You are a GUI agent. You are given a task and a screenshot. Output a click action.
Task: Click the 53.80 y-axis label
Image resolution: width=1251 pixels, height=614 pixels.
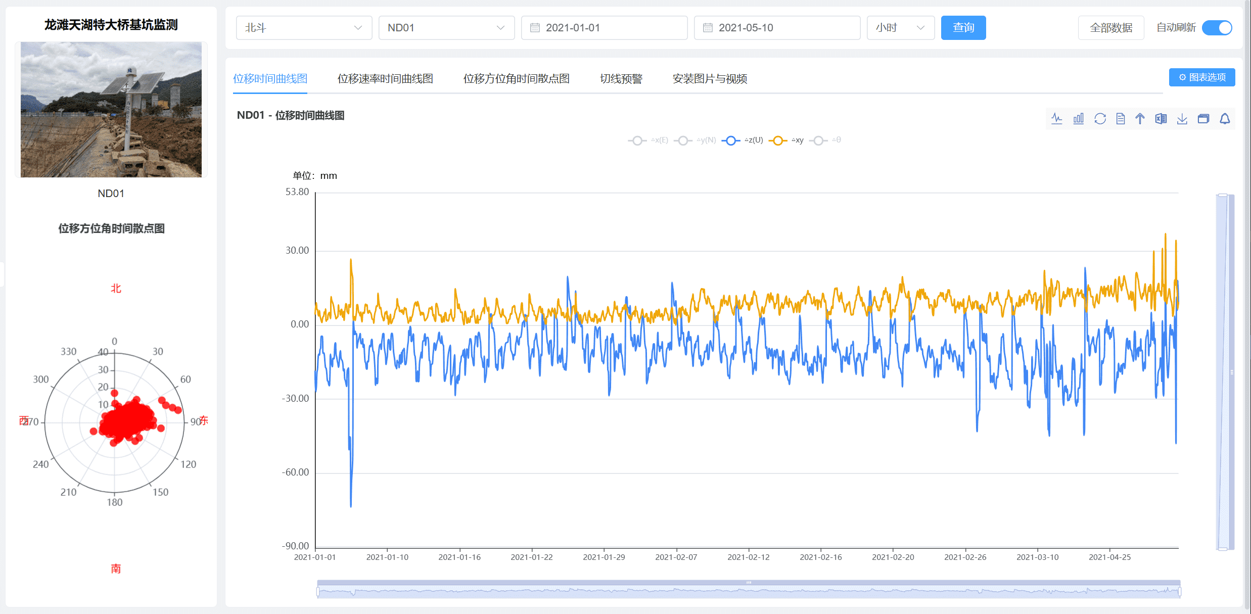[x=297, y=192]
